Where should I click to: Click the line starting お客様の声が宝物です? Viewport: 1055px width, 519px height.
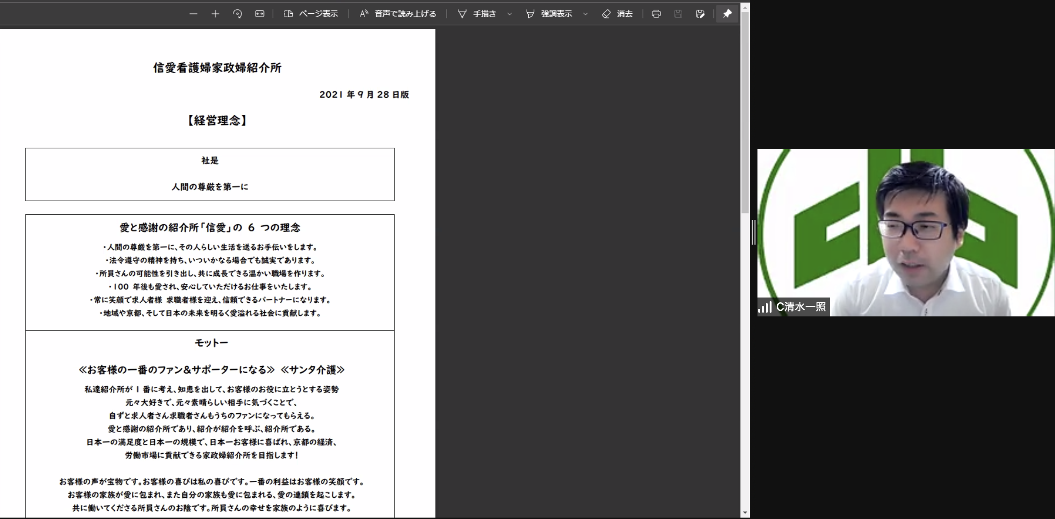212,482
